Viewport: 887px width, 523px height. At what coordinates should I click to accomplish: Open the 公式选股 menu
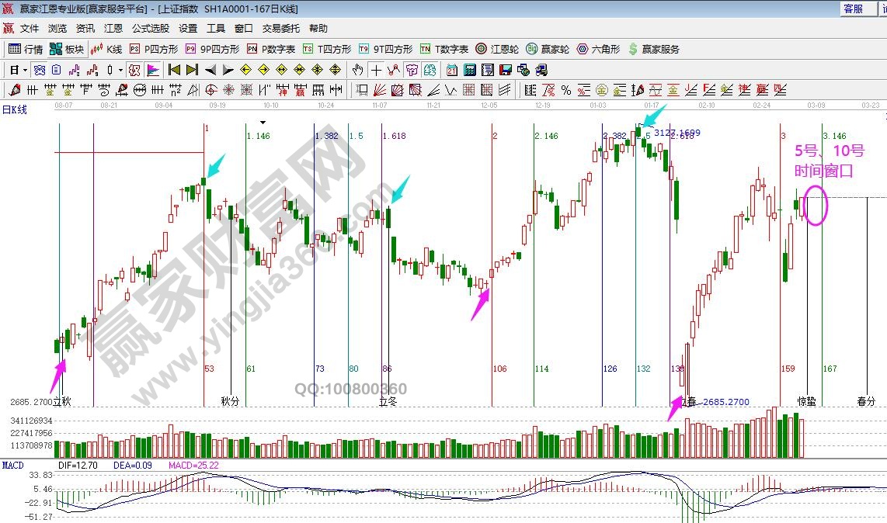[x=150, y=29]
